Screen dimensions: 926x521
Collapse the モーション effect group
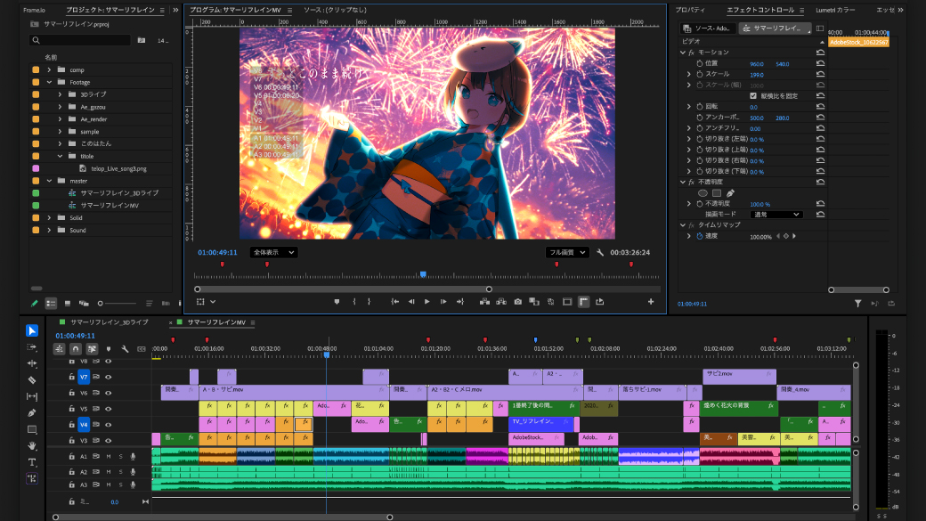click(x=683, y=53)
